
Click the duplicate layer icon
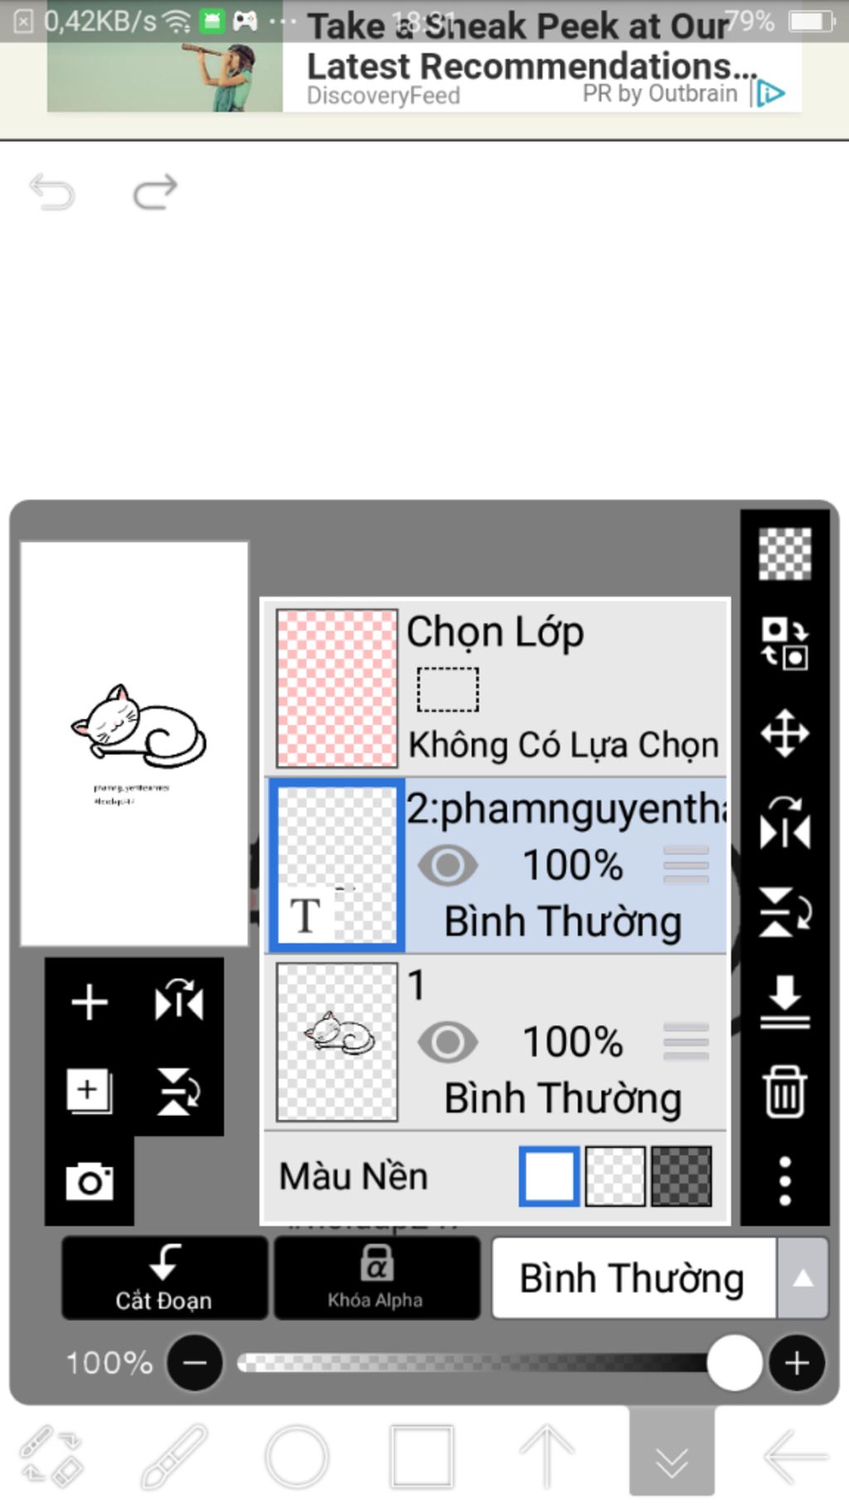(90, 1091)
